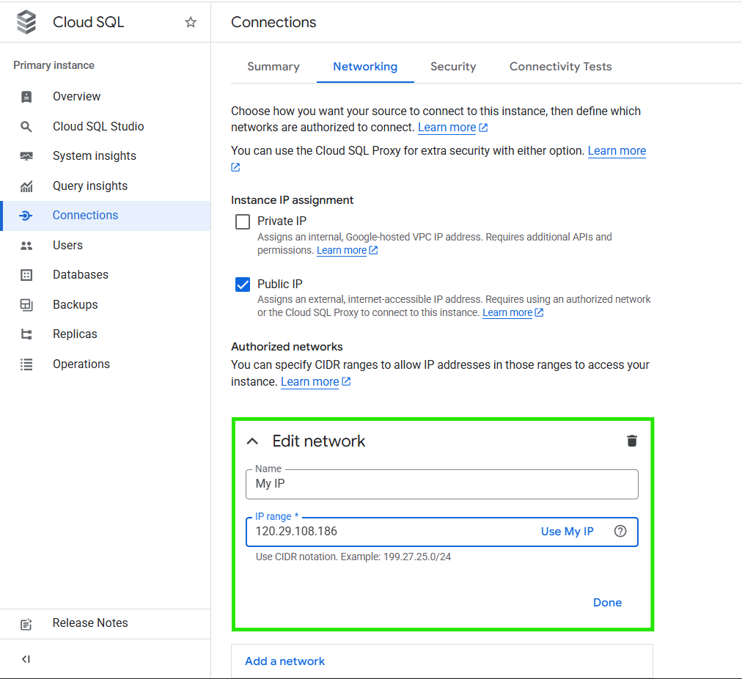The height and width of the screenshot is (679, 742).
Task: Click Use My IP to fill the range
Action: 567,531
